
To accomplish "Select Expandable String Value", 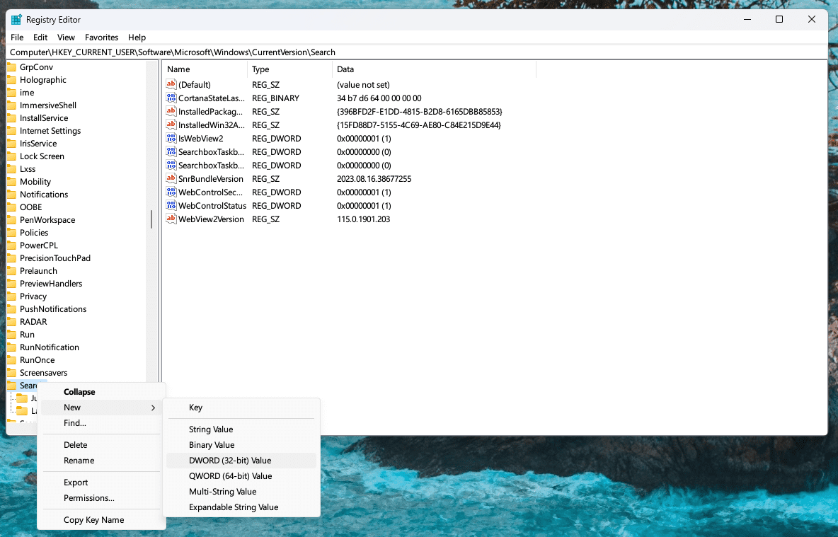I will (x=241, y=507).
